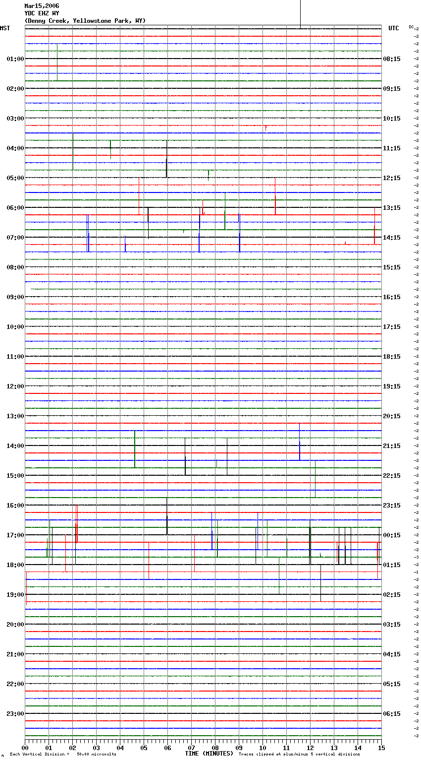Click the 09:15 UTC time label

click(x=392, y=89)
